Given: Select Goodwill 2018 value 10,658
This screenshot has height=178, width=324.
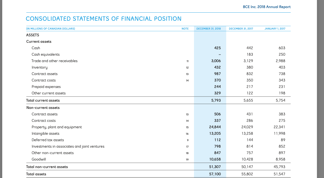Looking at the screenshot, I should click(x=215, y=159).
